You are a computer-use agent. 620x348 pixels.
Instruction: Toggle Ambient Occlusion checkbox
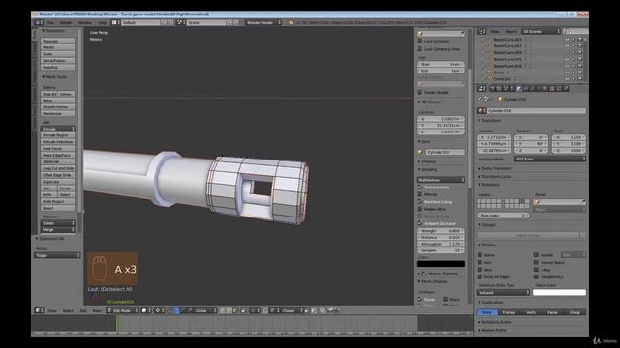click(419, 223)
